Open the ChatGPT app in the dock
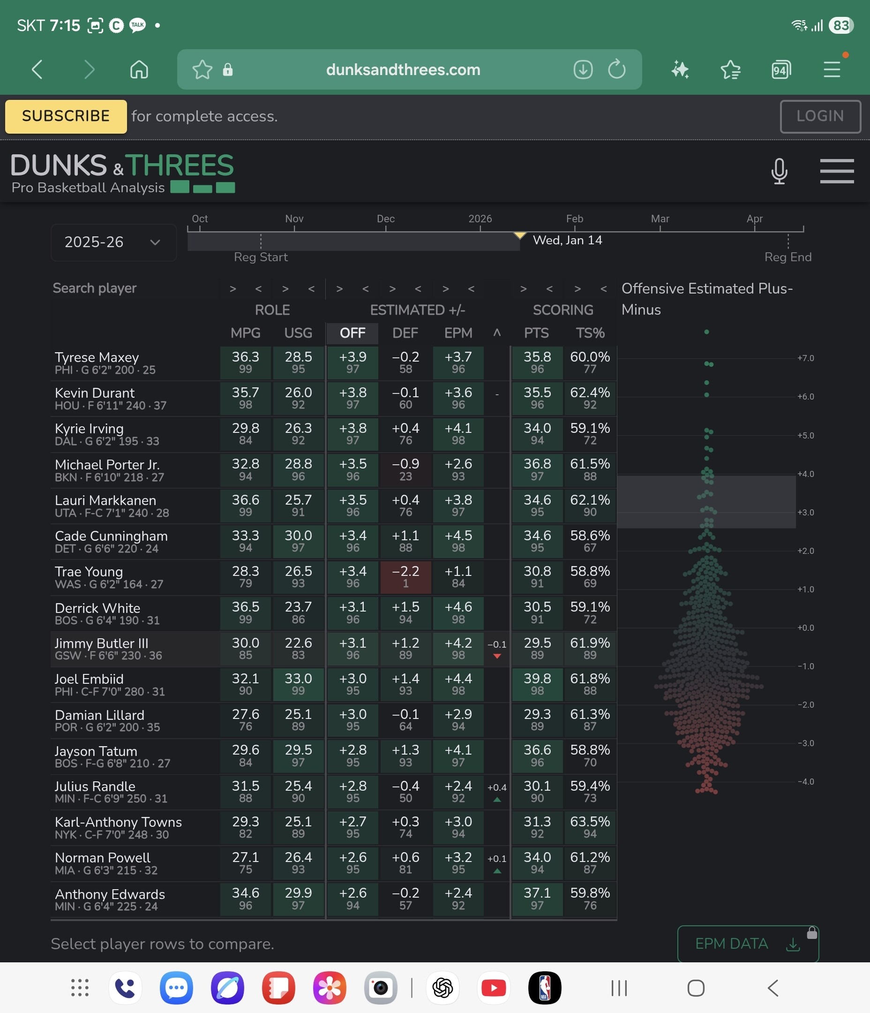 pos(443,988)
